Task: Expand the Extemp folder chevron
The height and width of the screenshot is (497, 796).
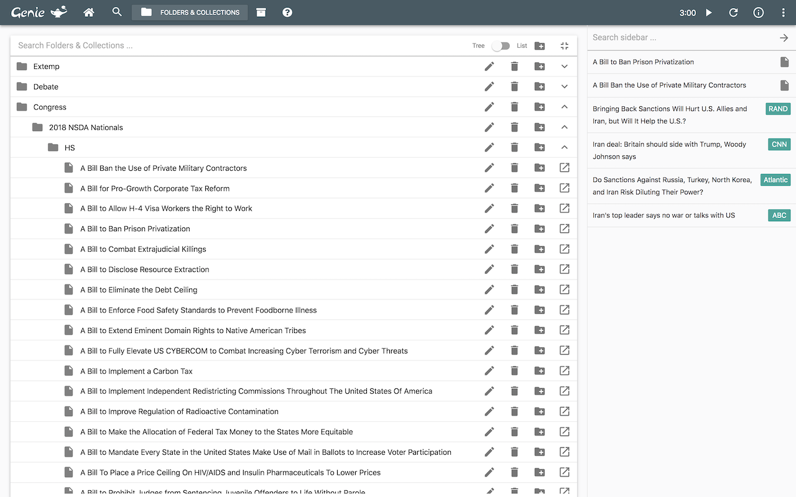Action: tap(565, 66)
